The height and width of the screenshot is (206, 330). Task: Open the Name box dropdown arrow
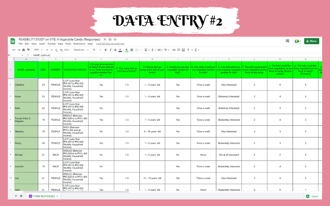coord(22,55)
